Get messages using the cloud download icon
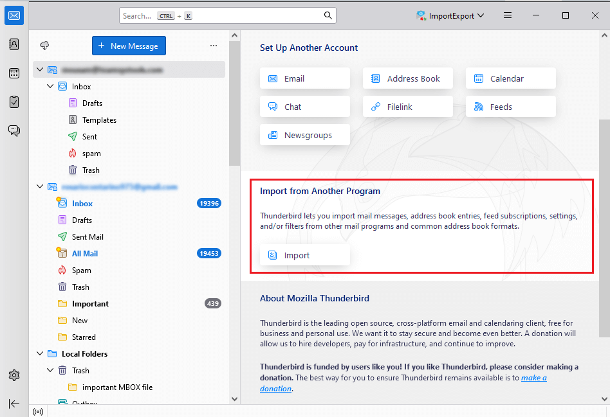 (44, 46)
